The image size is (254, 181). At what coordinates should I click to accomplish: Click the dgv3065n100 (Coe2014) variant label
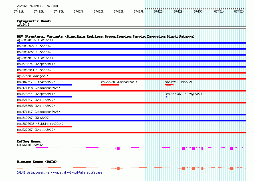click(35, 58)
